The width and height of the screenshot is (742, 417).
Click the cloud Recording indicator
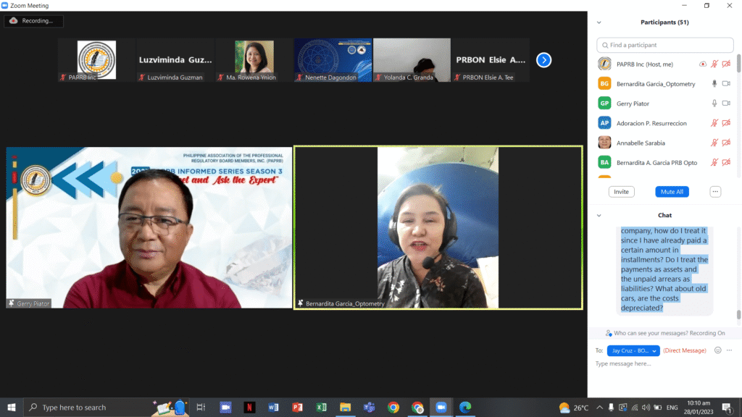tap(33, 21)
